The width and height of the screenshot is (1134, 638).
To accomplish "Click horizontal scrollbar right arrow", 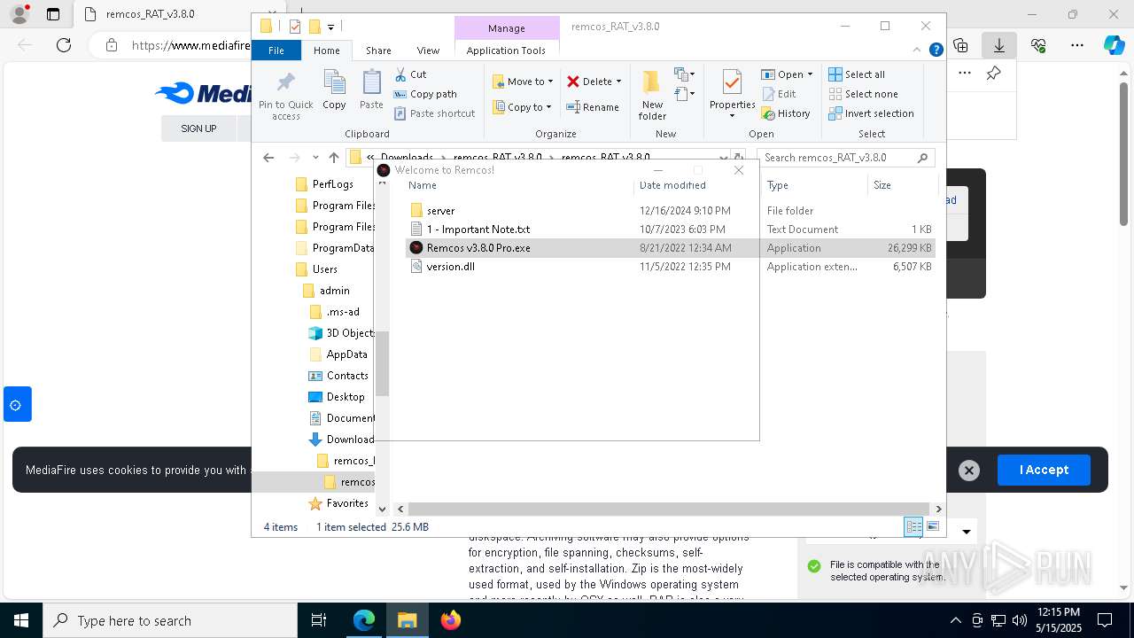I will click(939, 509).
